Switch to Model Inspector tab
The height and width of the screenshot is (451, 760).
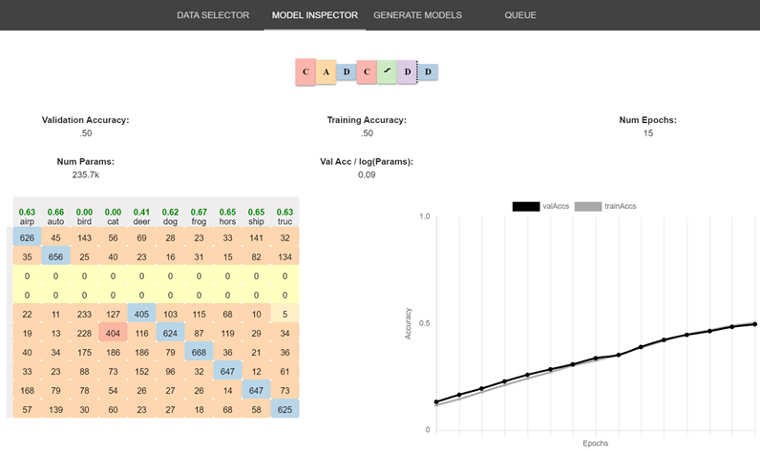(x=314, y=15)
